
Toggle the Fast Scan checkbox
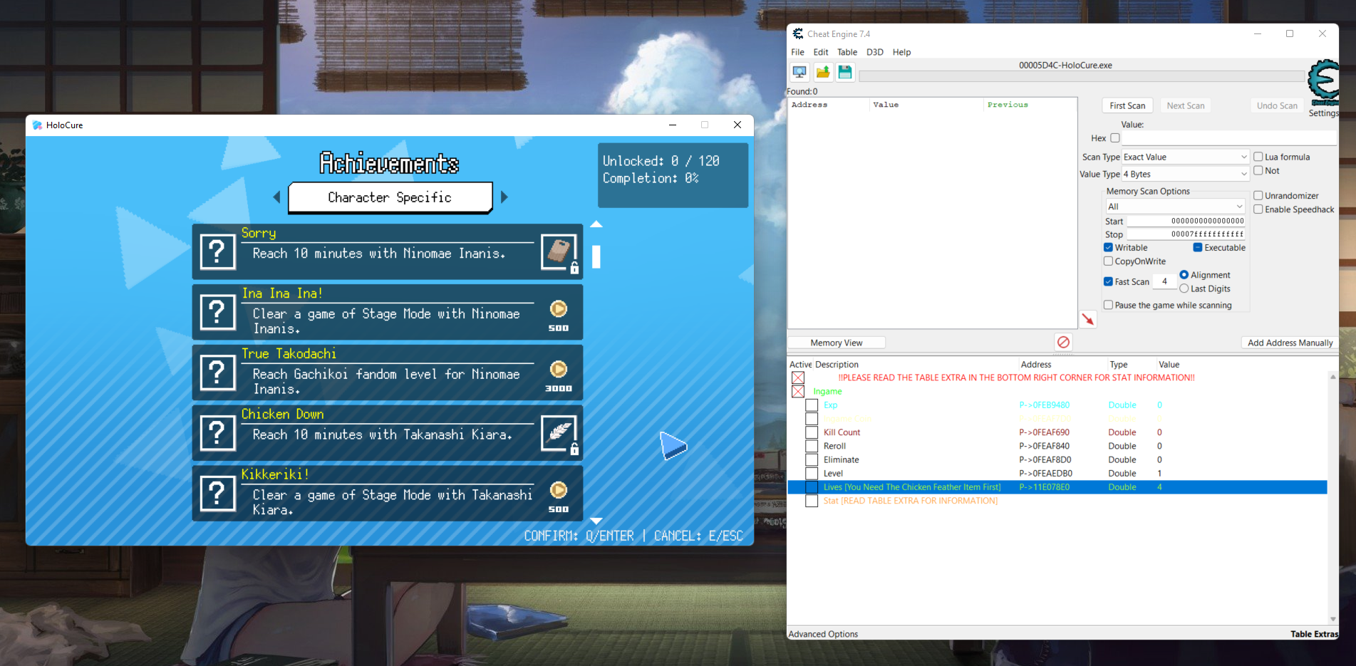1108,281
